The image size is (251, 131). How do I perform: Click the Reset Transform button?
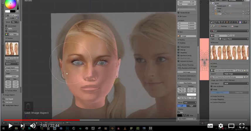pos(12,70)
